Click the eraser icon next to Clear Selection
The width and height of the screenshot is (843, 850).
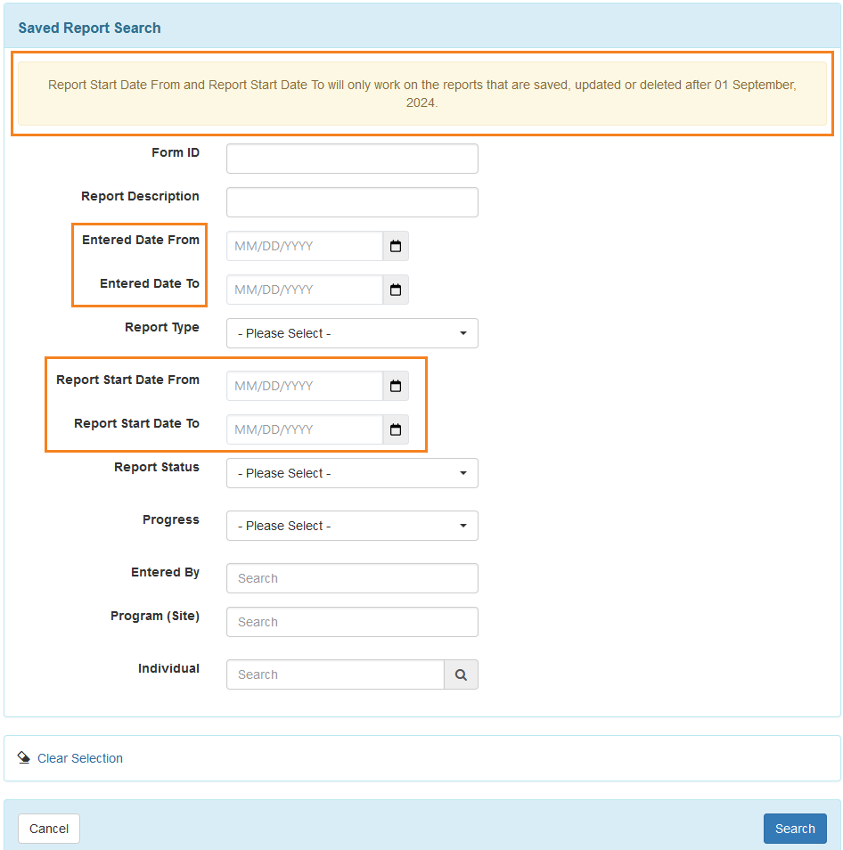[24, 758]
